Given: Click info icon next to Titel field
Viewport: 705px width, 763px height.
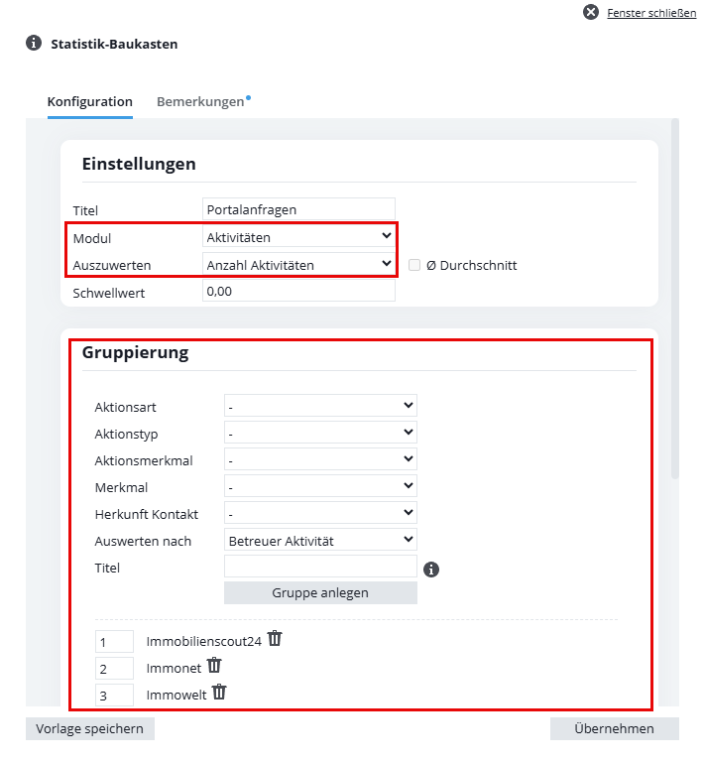Looking at the screenshot, I should pos(430,570).
